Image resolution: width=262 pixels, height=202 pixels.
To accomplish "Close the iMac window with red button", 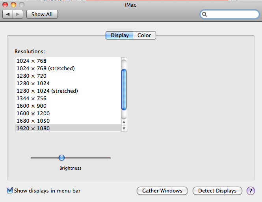I will pos(5,5).
